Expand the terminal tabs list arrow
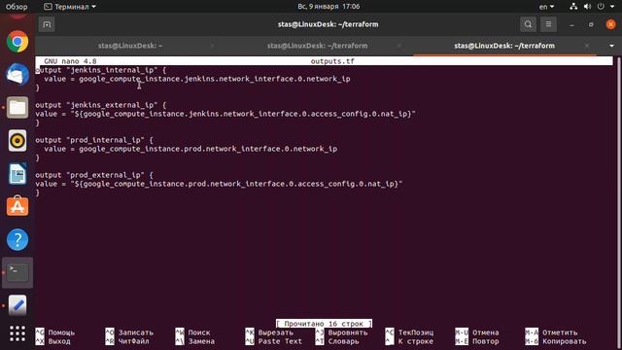 [611, 46]
